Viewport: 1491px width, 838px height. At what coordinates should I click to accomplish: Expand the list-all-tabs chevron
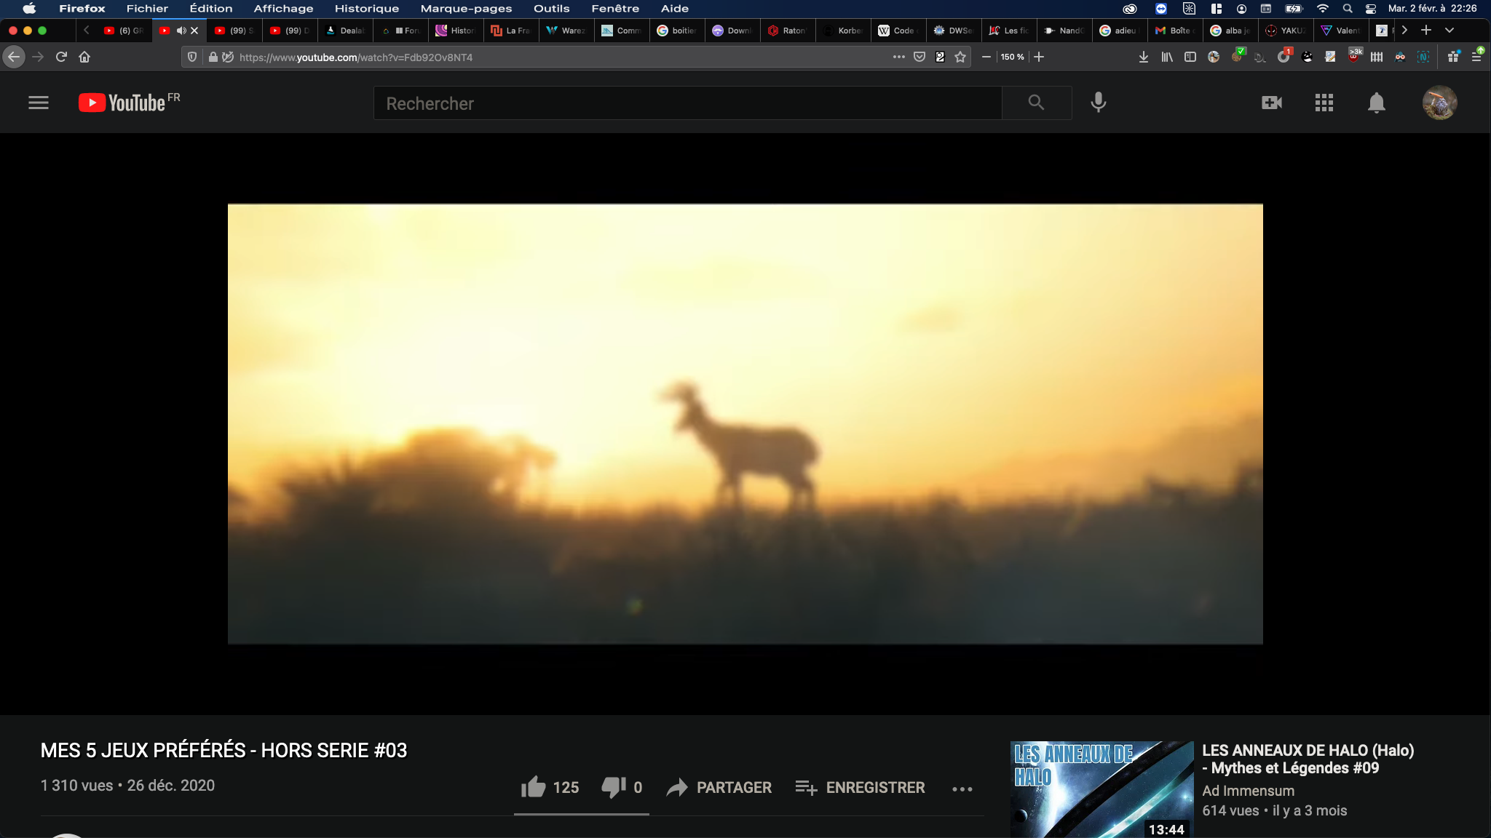pos(1449,31)
